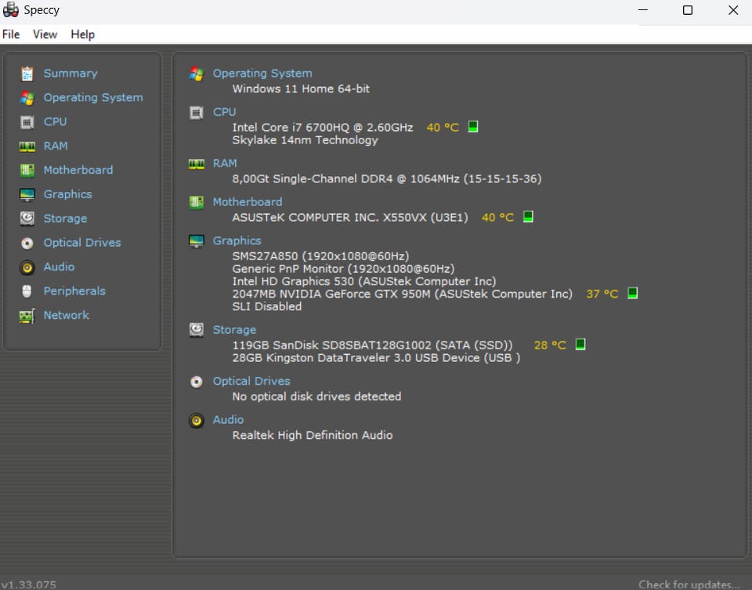Open the Storage section from sidebar
The width and height of the screenshot is (752, 590).
[x=65, y=219]
